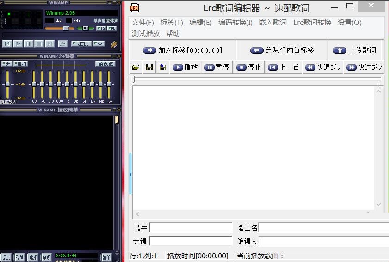The width and height of the screenshot is (389, 262).
Task: Open Lrc歌词转换 menu
Action: coord(312,23)
